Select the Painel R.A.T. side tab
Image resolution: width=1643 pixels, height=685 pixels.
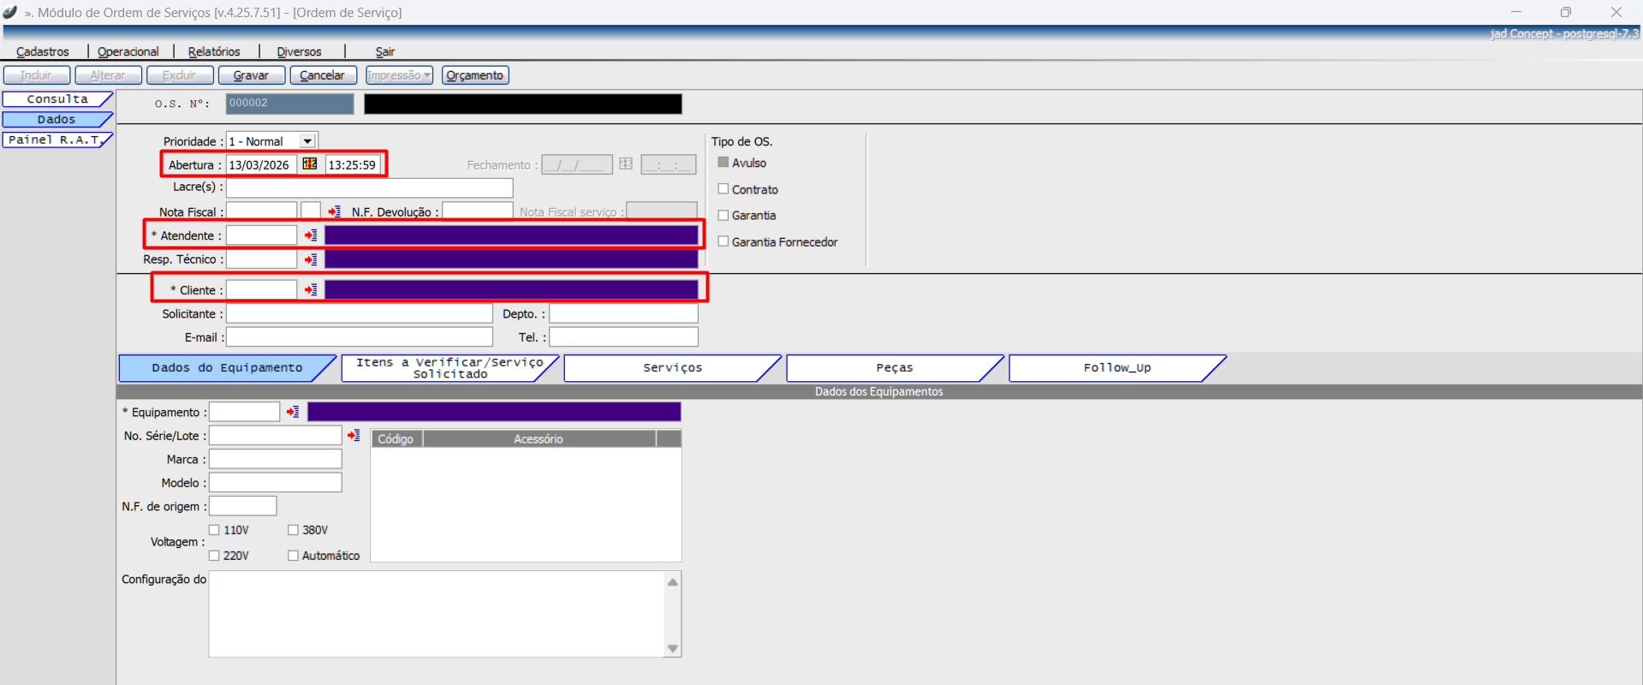(55, 140)
